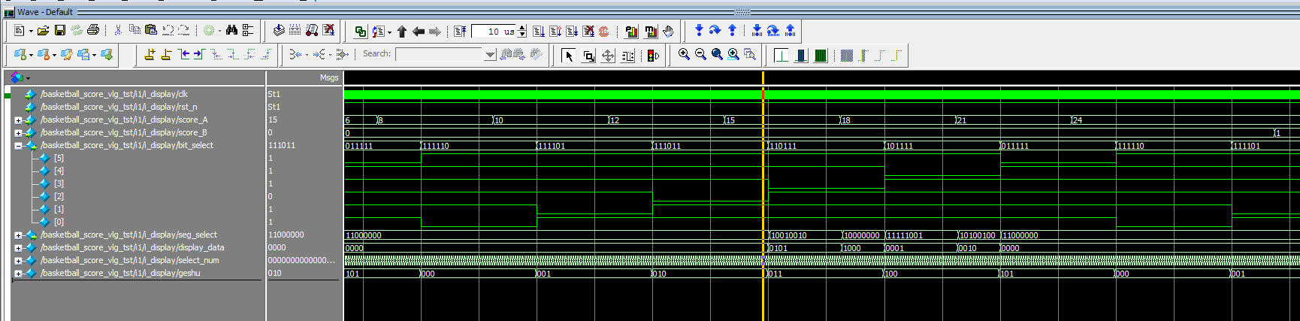Click the Zoom Full icon
This screenshot has height=321, width=1300.
717,54
